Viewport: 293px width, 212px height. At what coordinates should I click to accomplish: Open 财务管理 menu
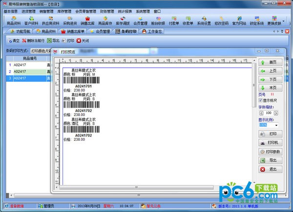tap(107, 12)
